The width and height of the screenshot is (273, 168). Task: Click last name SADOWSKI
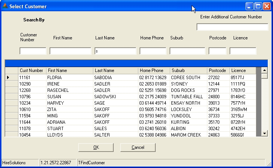point(105,97)
